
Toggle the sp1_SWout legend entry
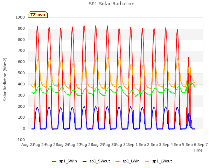click(96, 161)
